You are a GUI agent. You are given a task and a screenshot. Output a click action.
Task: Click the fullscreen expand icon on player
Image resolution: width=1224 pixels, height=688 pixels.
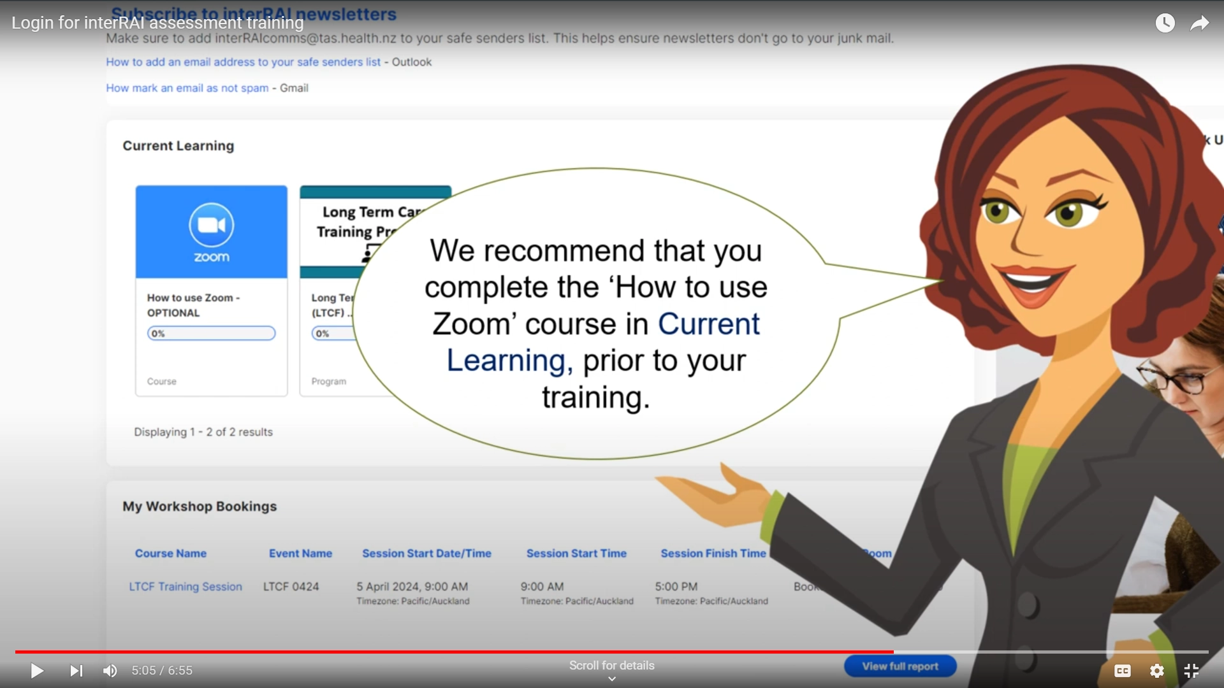(x=1193, y=670)
